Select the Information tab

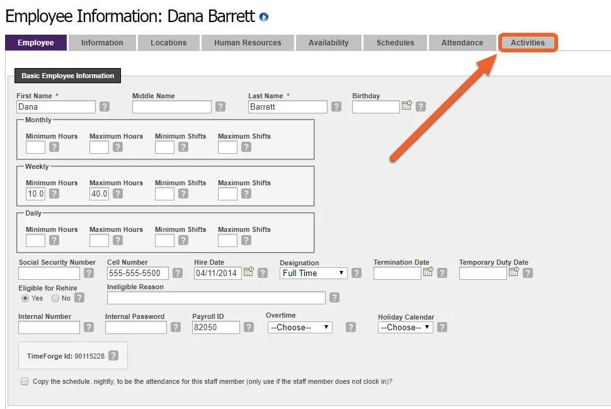pos(102,42)
